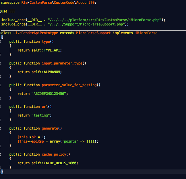The image size is (186, 179).
Task: Expand the collapsed use imports fold marker
Action: (x=1, y=11)
